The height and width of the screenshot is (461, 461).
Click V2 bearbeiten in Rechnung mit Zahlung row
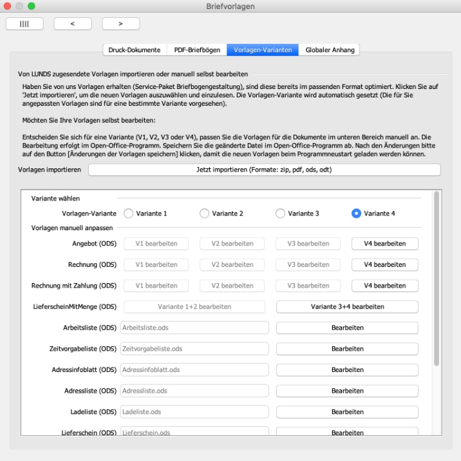click(x=232, y=286)
